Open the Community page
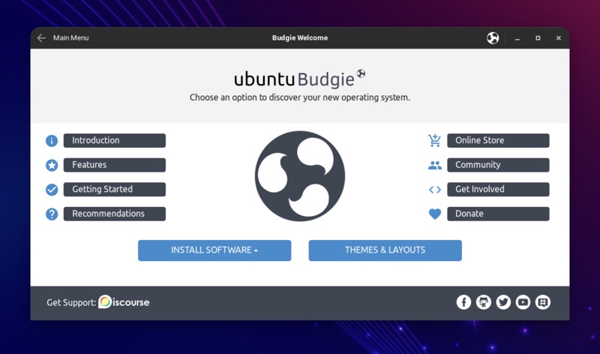Image resolution: width=600 pixels, height=354 pixels. pyautogui.click(x=498, y=165)
